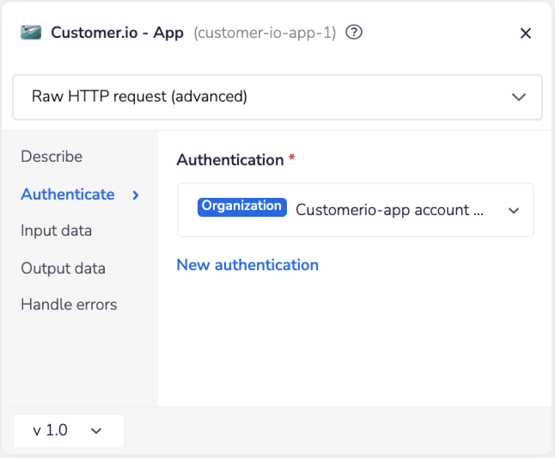Click the chevron on the operation selector

point(519,97)
